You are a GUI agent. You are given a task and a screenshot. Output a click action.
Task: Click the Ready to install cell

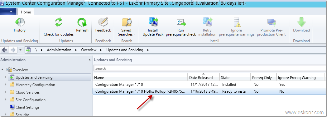(x=235, y=91)
